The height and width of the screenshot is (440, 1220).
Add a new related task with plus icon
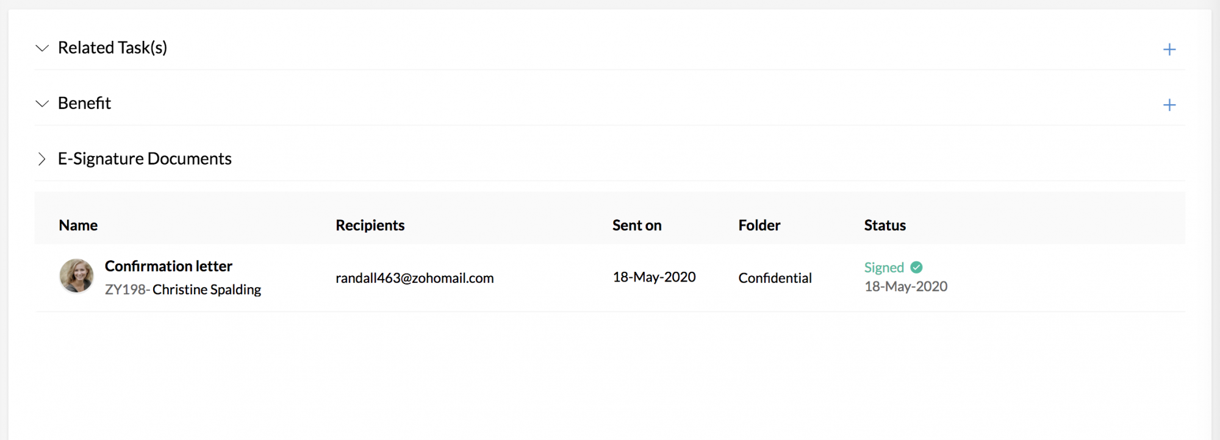1169,49
